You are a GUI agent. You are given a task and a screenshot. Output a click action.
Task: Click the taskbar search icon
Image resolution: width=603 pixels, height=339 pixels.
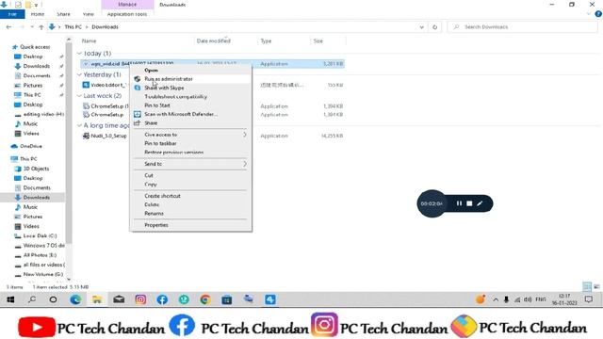[32, 299]
